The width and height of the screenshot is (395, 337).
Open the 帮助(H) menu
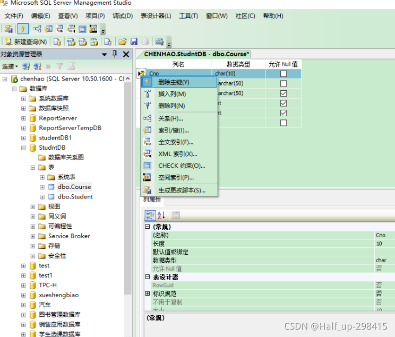pyautogui.click(x=273, y=16)
